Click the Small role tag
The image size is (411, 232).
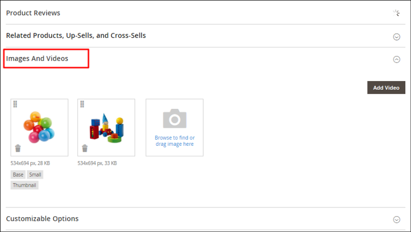35,175
